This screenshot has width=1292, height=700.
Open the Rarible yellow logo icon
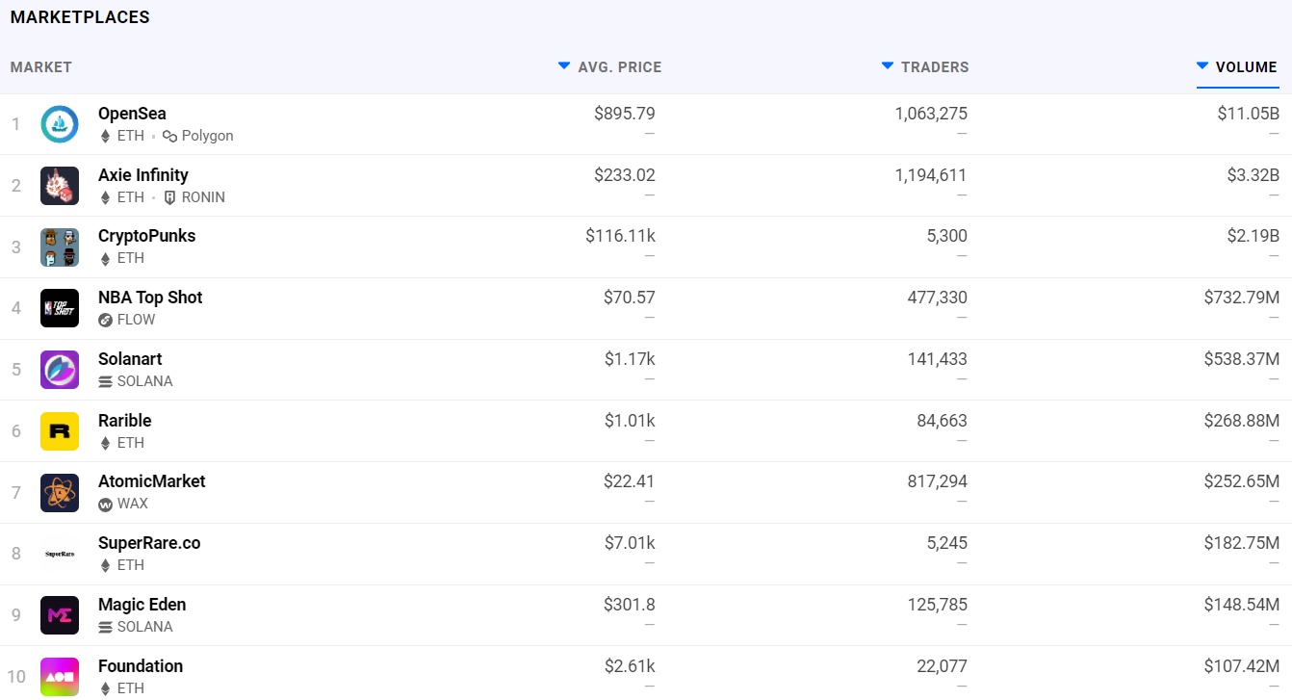[x=60, y=431]
